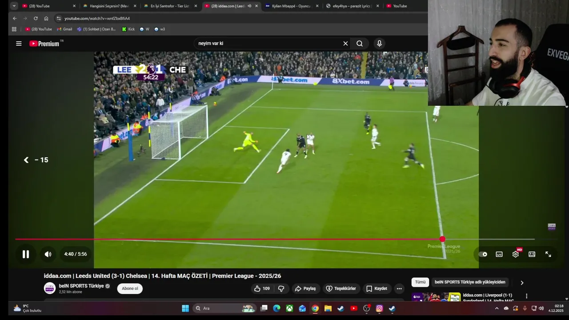
Task: Switch to 'Kylian Mbappé - Oyuncu' tab
Action: click(x=291, y=6)
